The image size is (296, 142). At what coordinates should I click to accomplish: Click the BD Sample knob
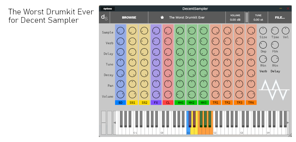click(120, 31)
